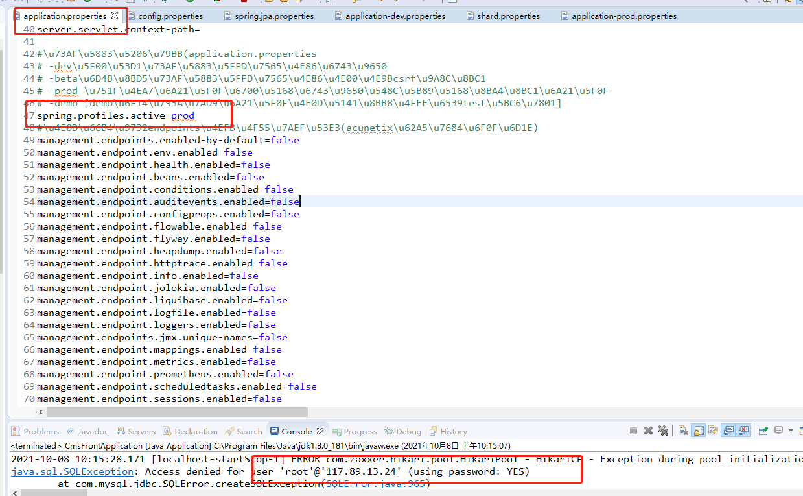Click line management.endpoint.heapdump.enabled=false
The width and height of the screenshot is (803, 496).
point(159,251)
